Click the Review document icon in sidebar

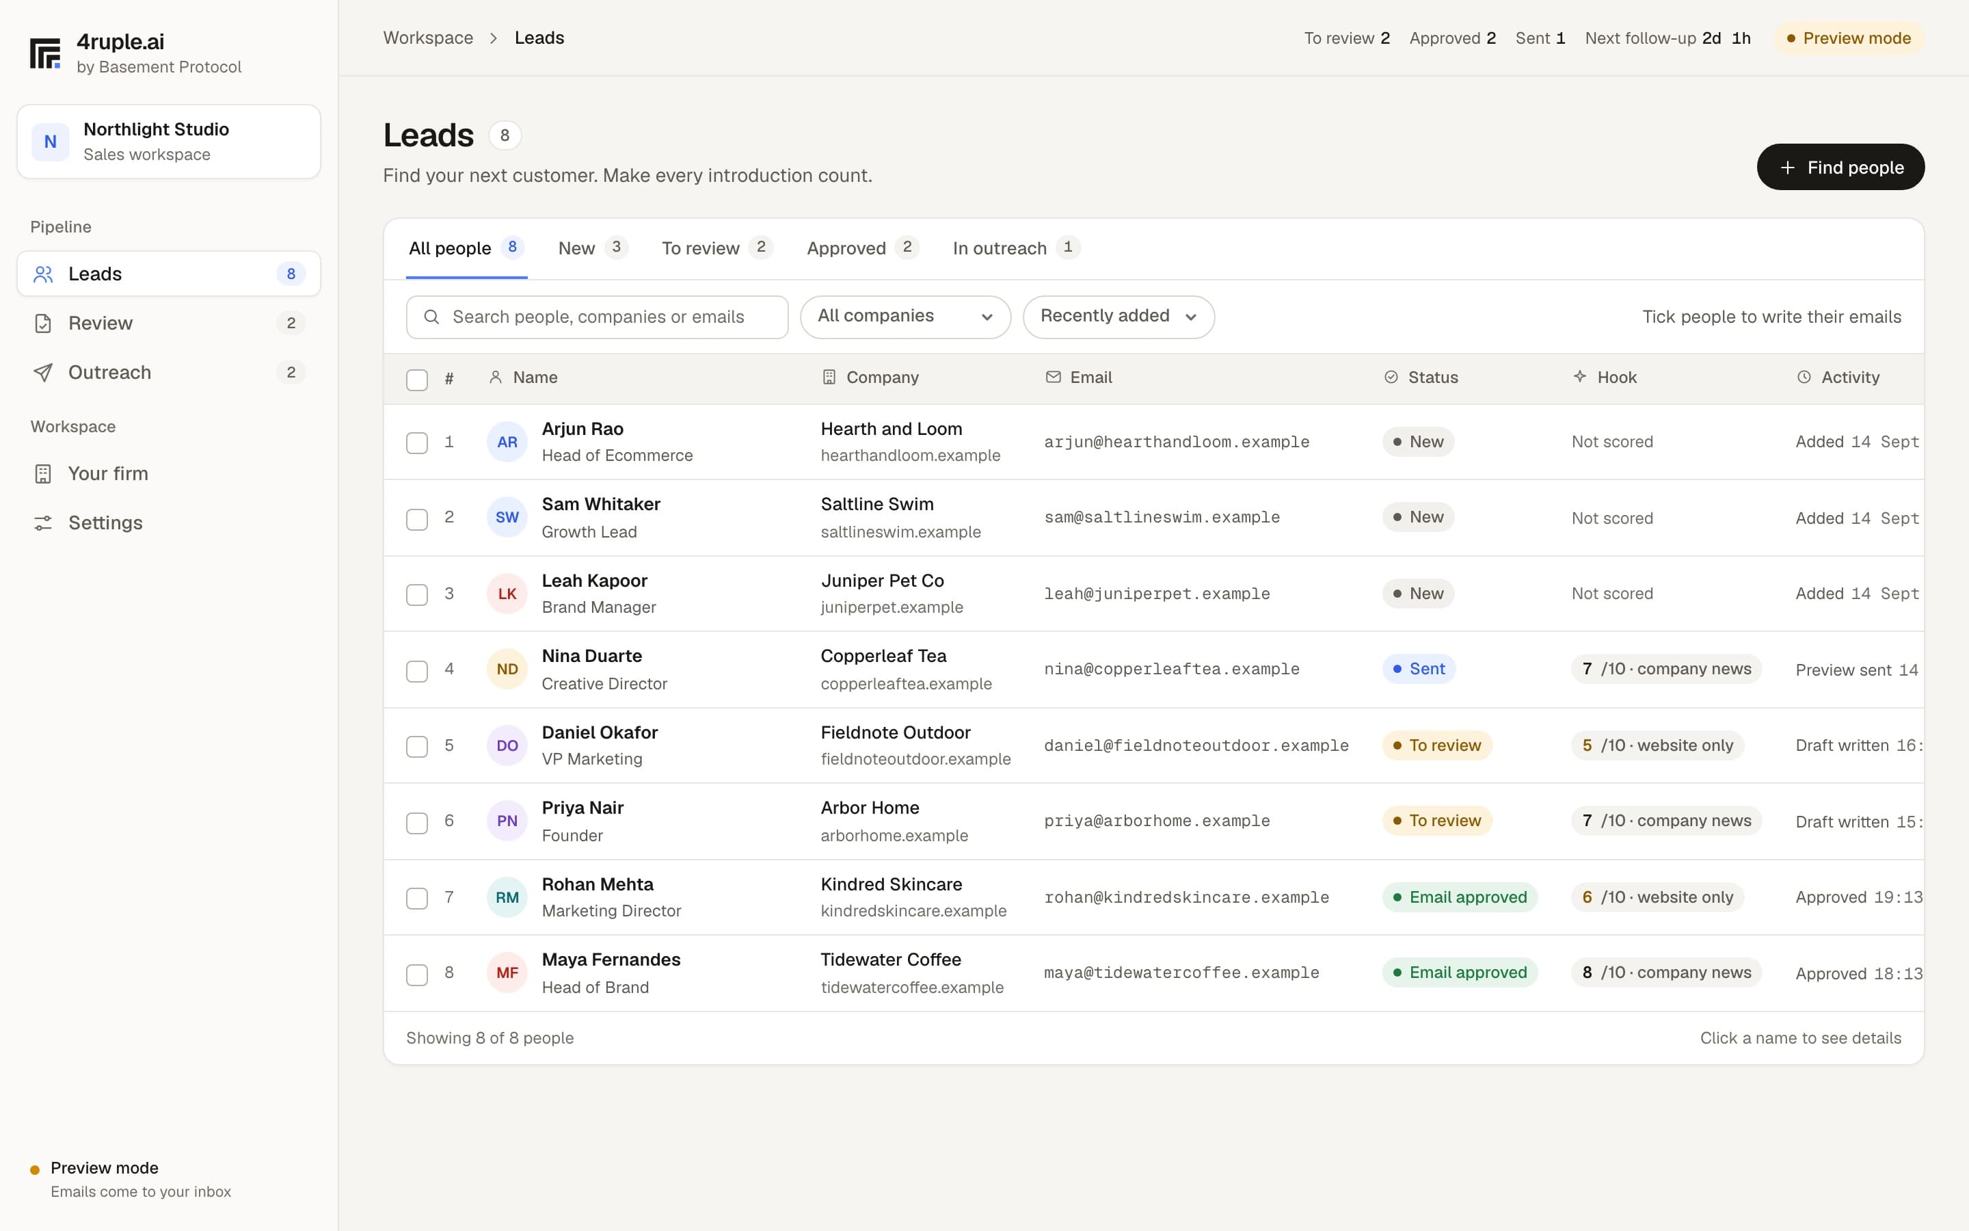(43, 323)
